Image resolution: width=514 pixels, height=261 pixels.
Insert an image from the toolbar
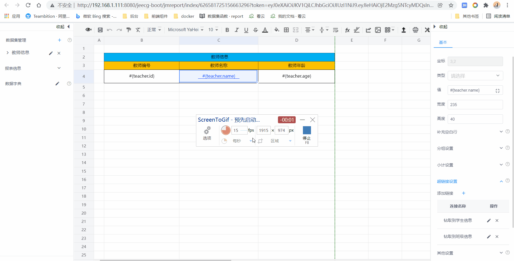[x=378, y=30]
